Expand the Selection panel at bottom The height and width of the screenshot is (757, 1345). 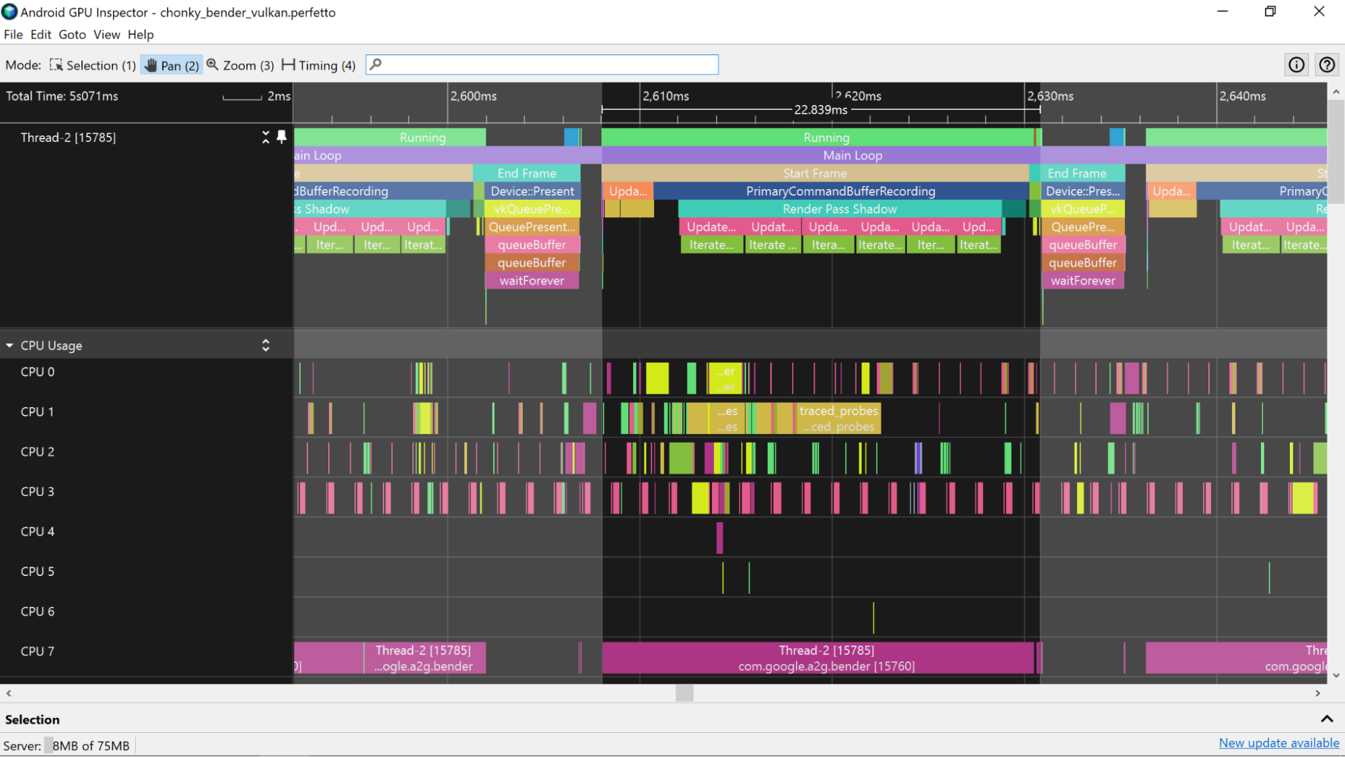click(x=1327, y=718)
